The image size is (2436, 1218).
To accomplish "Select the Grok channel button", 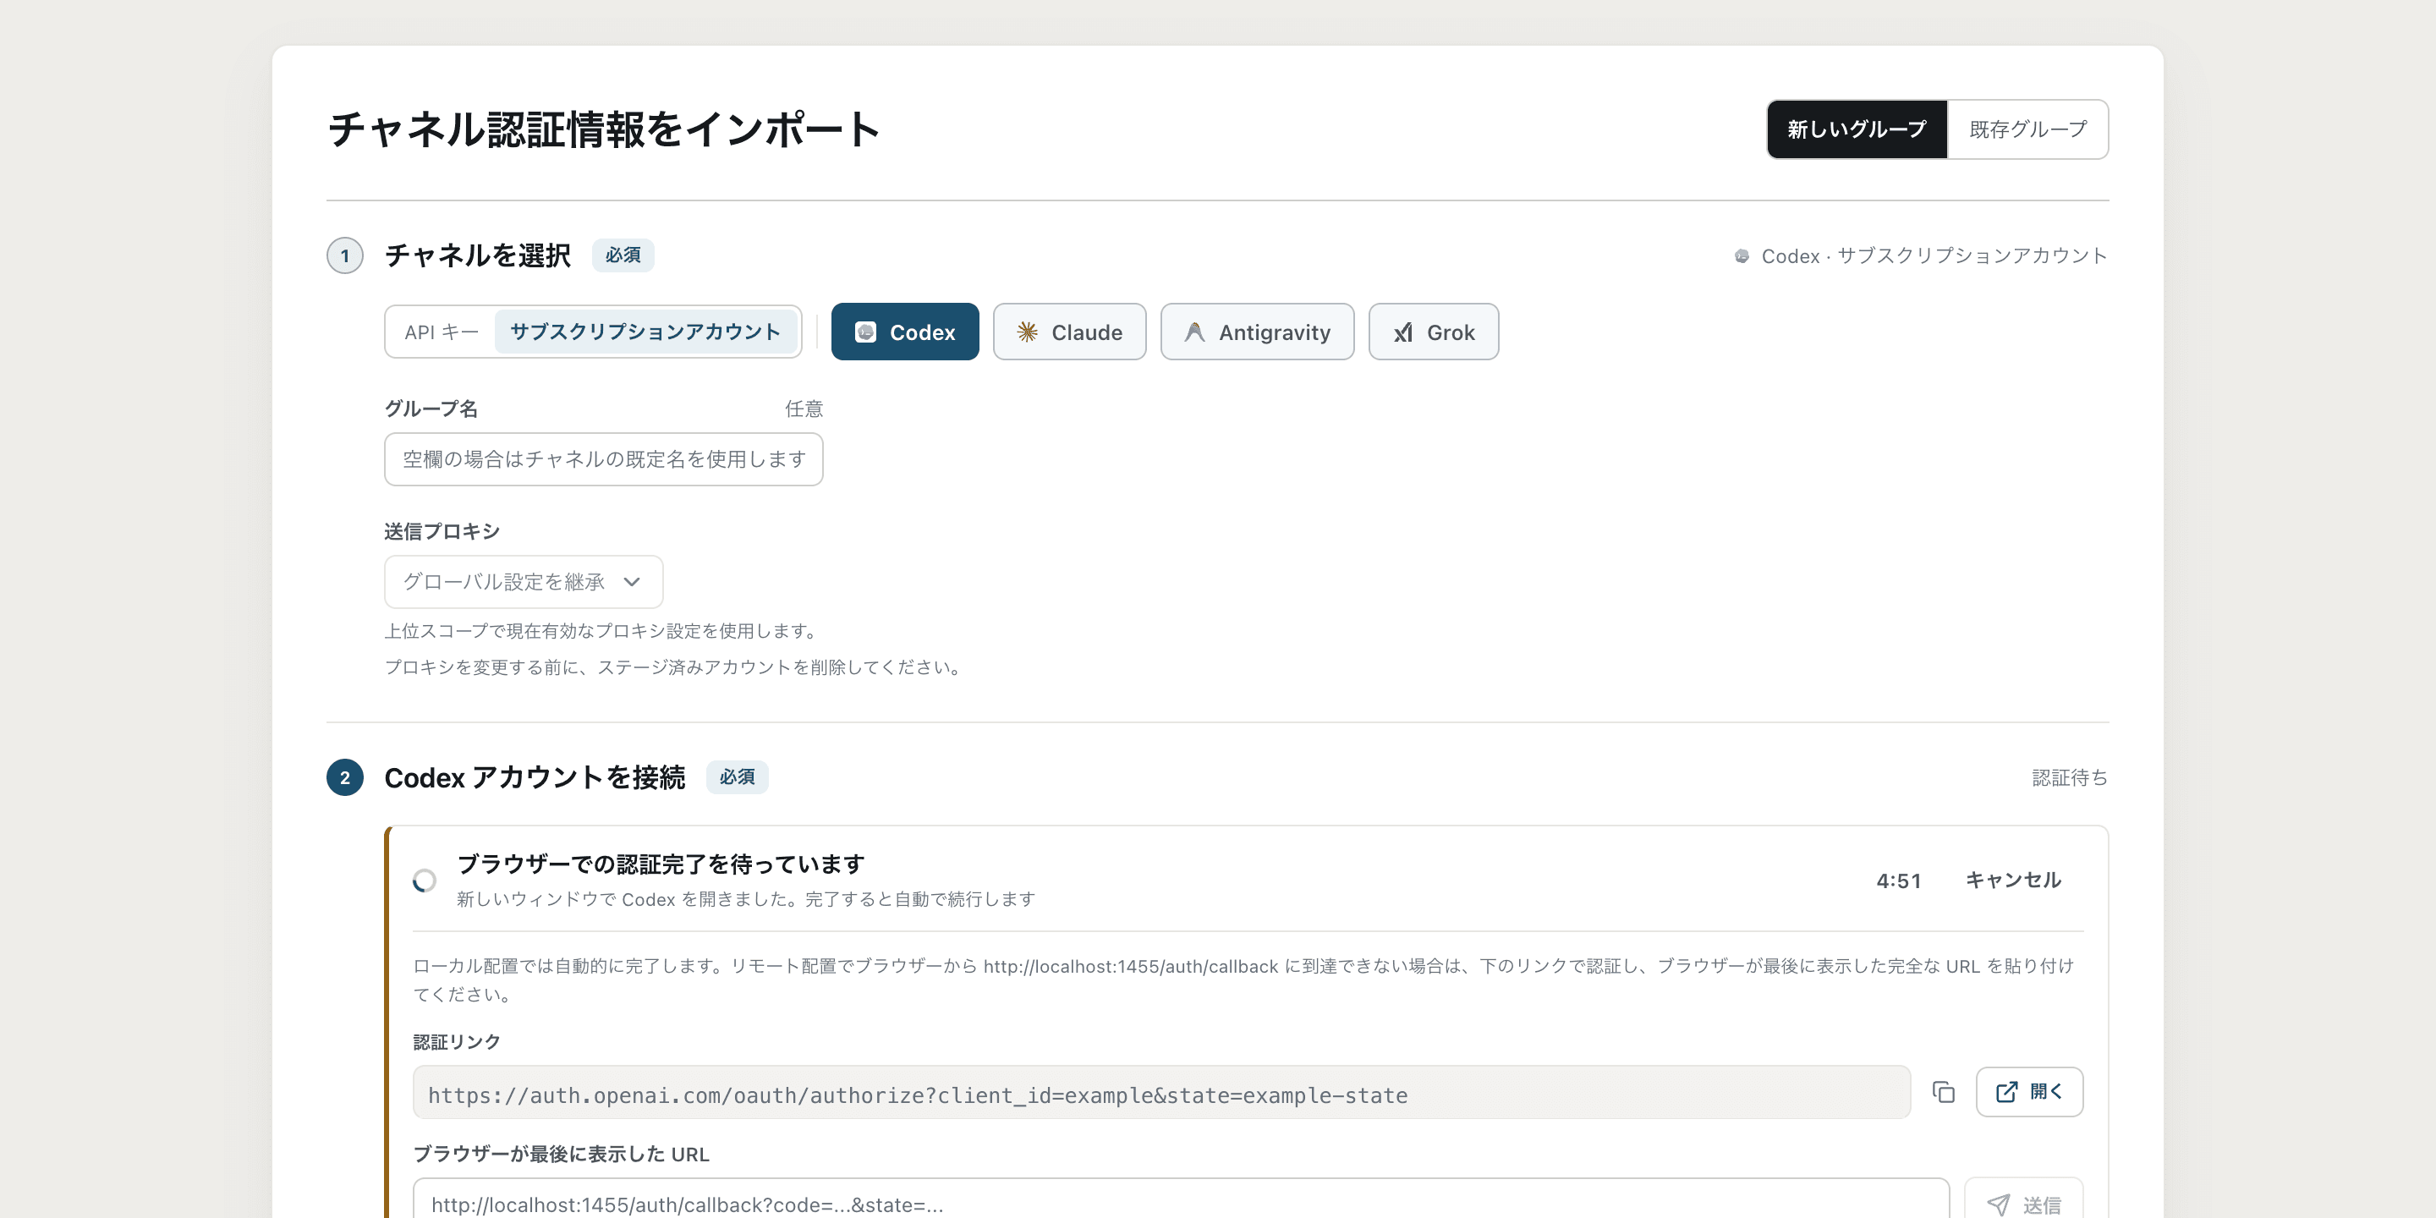I will [x=1434, y=332].
